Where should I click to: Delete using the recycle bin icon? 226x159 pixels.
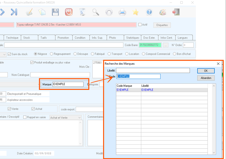tap(82, 12)
